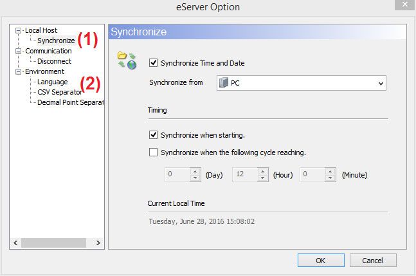Image resolution: width=416 pixels, height=276 pixels.
Task: Increase the Hour value with up arrow
Action: [x=263, y=171]
